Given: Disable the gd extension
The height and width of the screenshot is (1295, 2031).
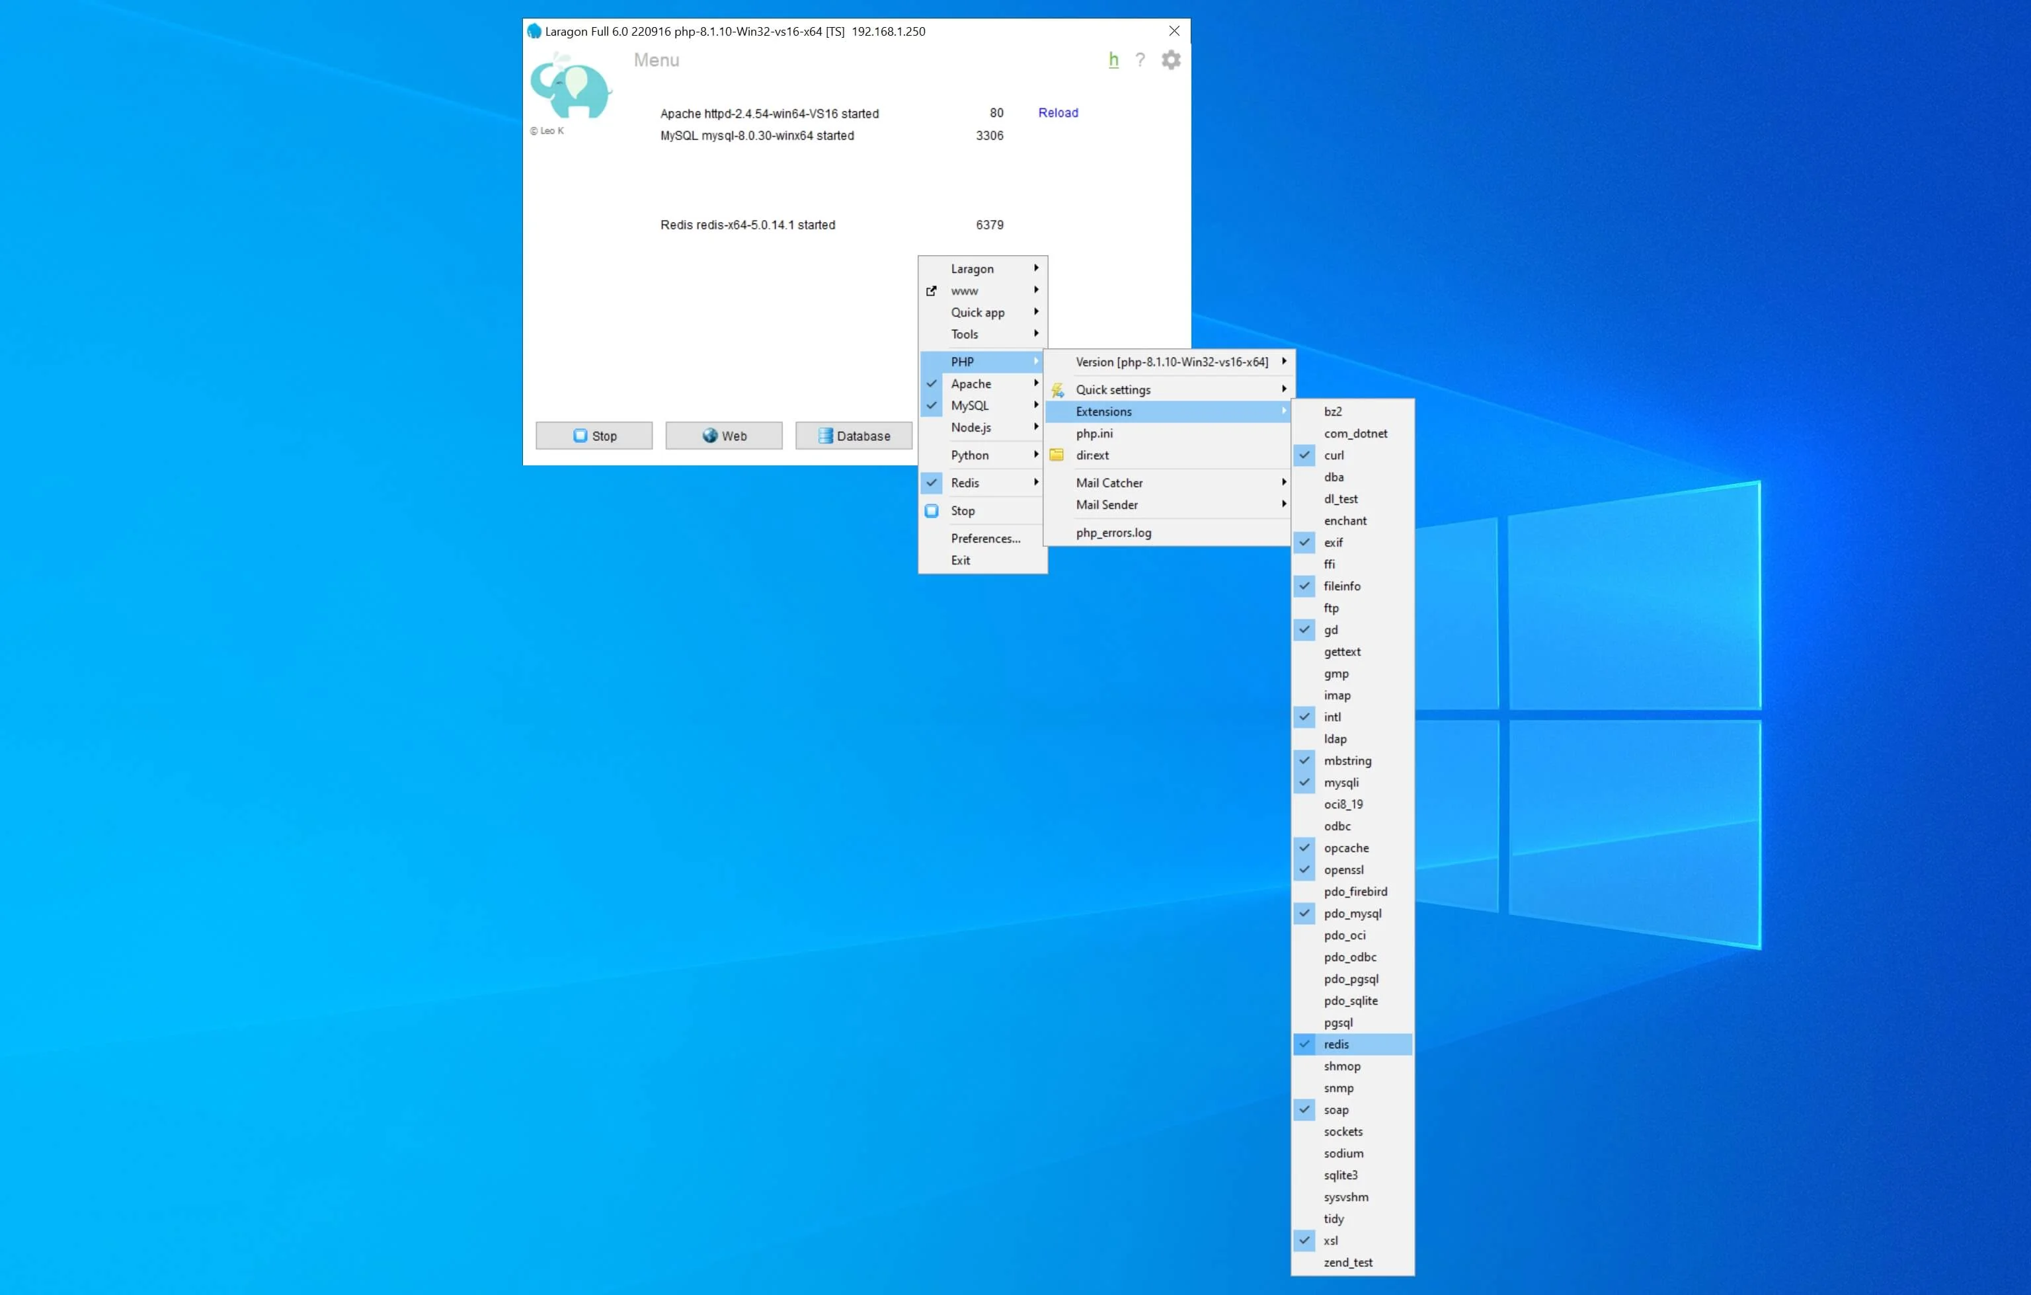Looking at the screenshot, I should [1353, 630].
